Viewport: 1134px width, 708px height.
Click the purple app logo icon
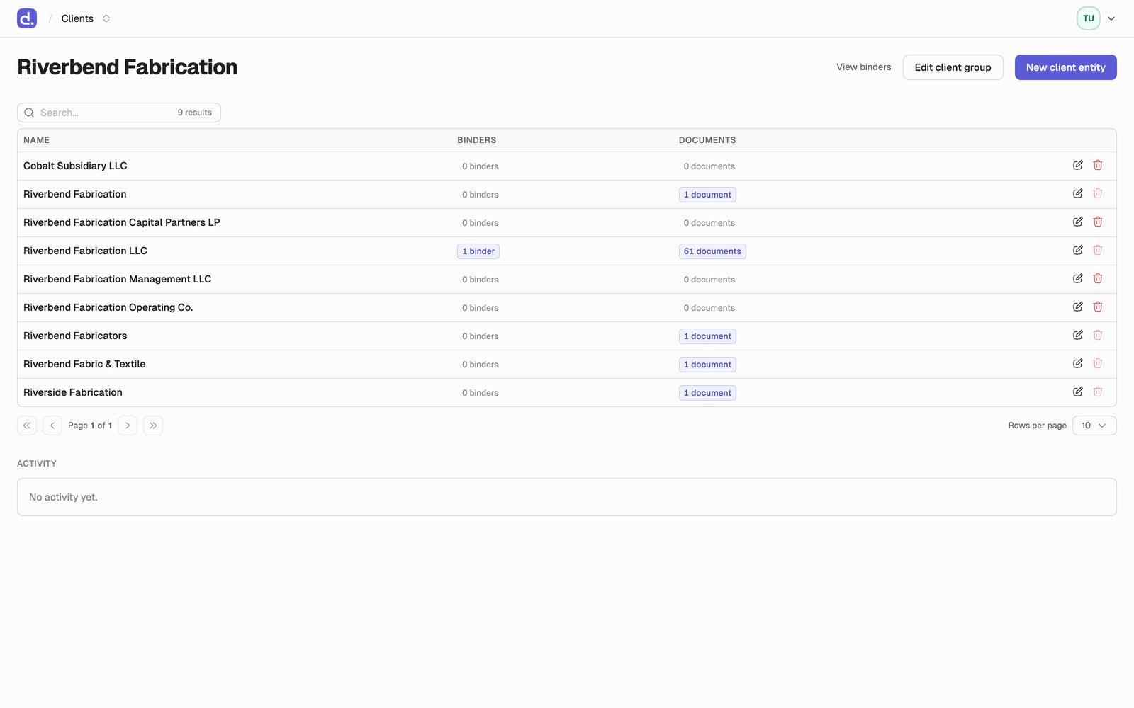pos(27,18)
